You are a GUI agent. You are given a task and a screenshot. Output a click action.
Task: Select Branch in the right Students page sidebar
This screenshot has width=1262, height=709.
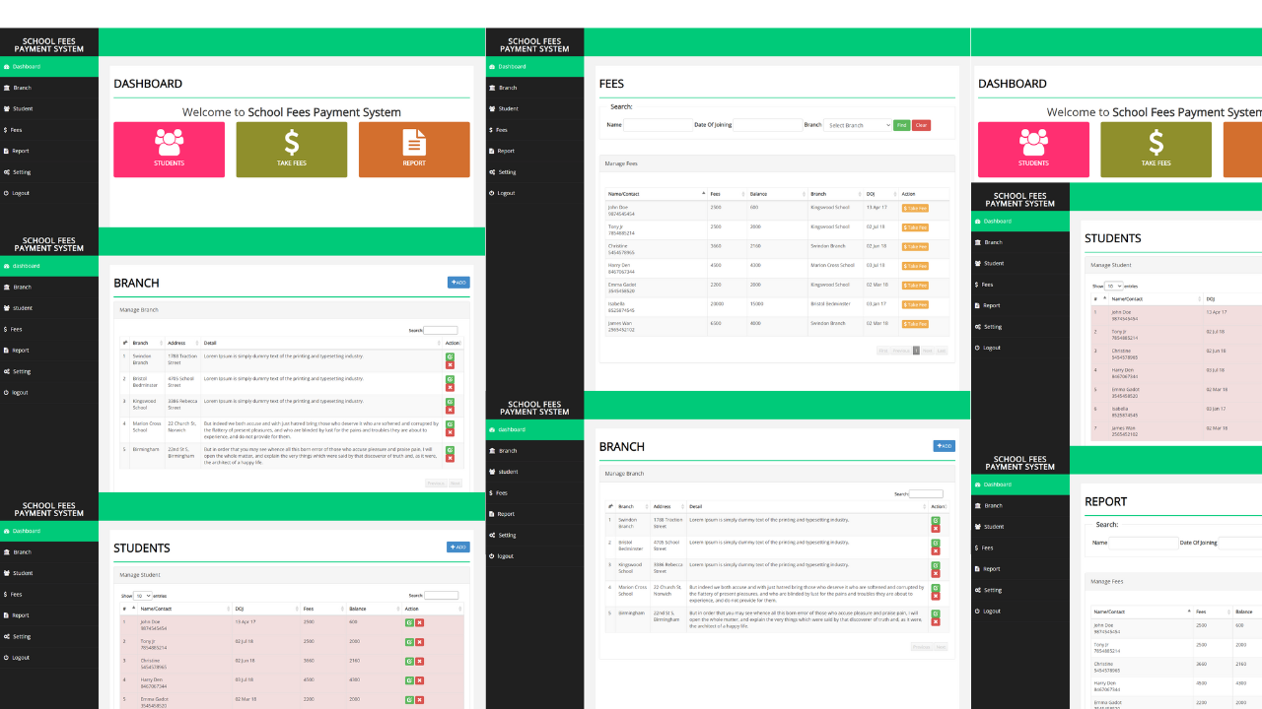tap(1019, 242)
